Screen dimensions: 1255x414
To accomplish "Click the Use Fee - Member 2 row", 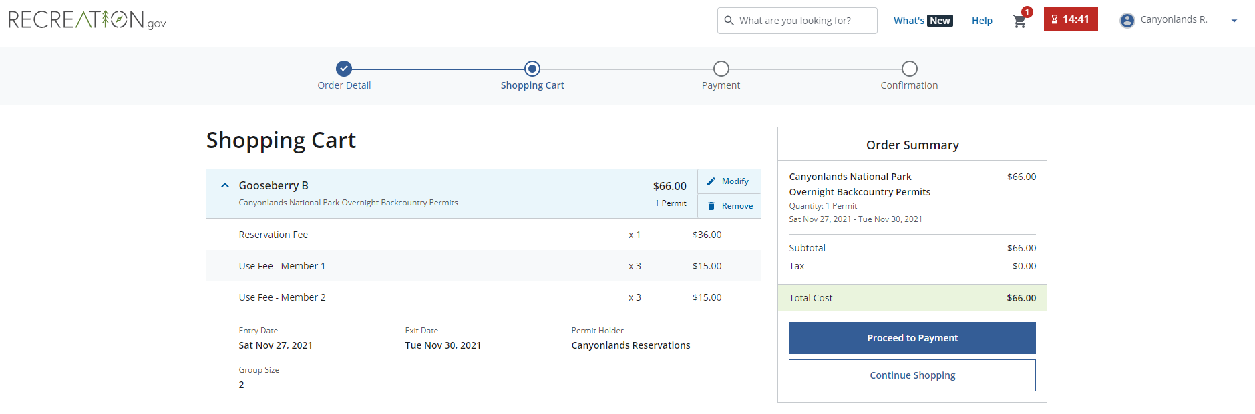I will pyautogui.click(x=484, y=297).
